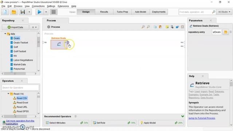Screen dimensions: 233x131
Task: Click the folder icon beside repository entry
Action: point(226,32)
